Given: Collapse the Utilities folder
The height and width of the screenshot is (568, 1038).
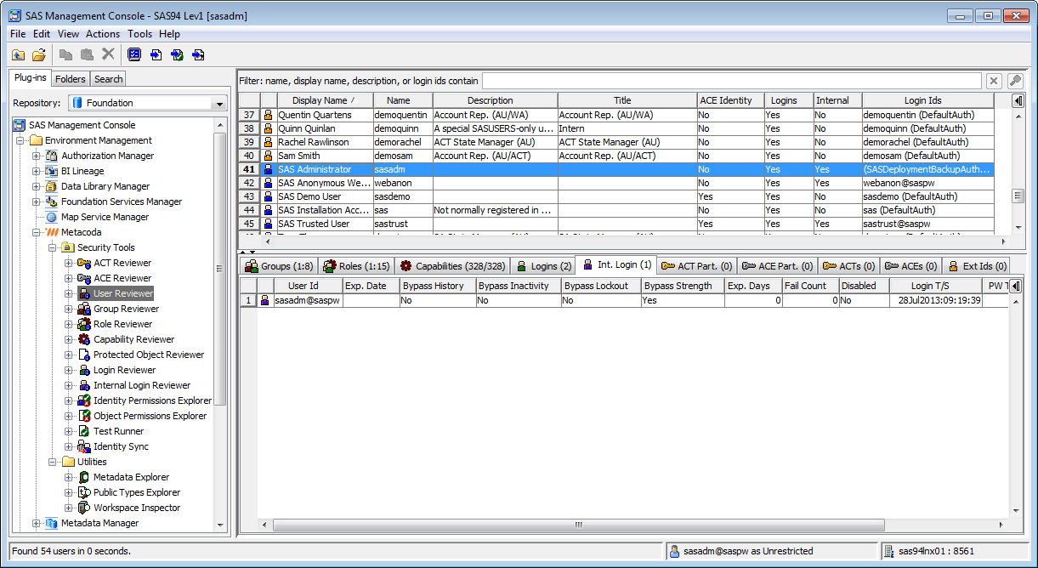Looking at the screenshot, I should coord(53,462).
